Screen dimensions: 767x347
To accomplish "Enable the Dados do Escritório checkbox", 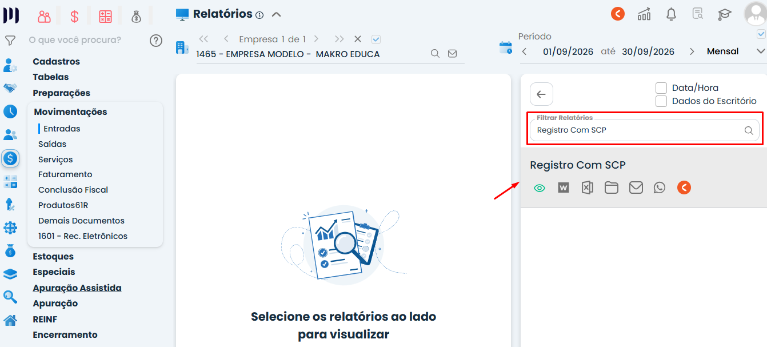I will coord(661,101).
